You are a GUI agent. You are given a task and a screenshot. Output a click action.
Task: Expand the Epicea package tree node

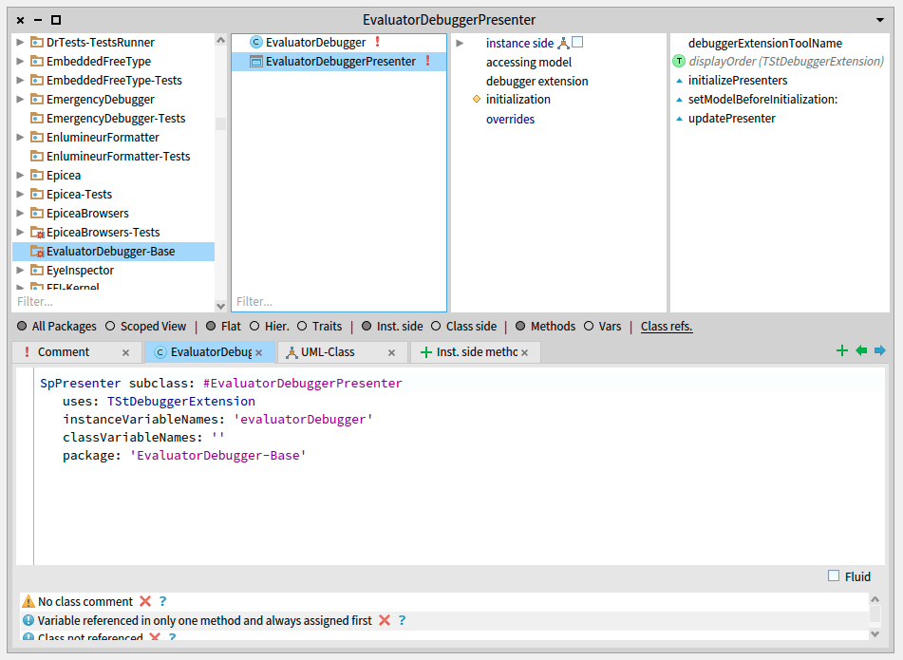tap(21, 176)
